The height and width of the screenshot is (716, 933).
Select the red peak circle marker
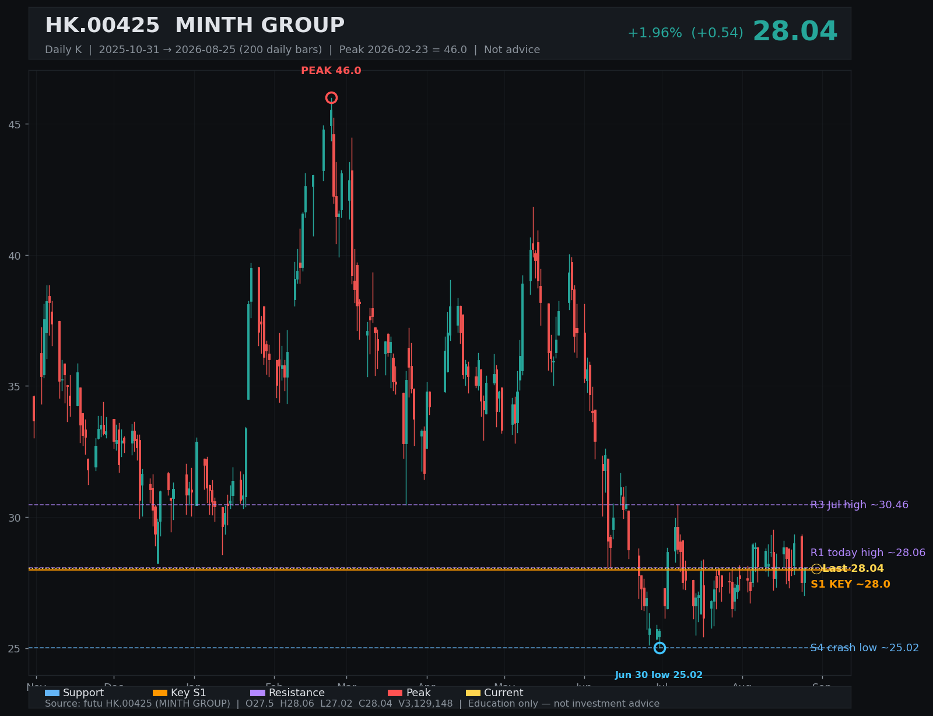point(331,97)
